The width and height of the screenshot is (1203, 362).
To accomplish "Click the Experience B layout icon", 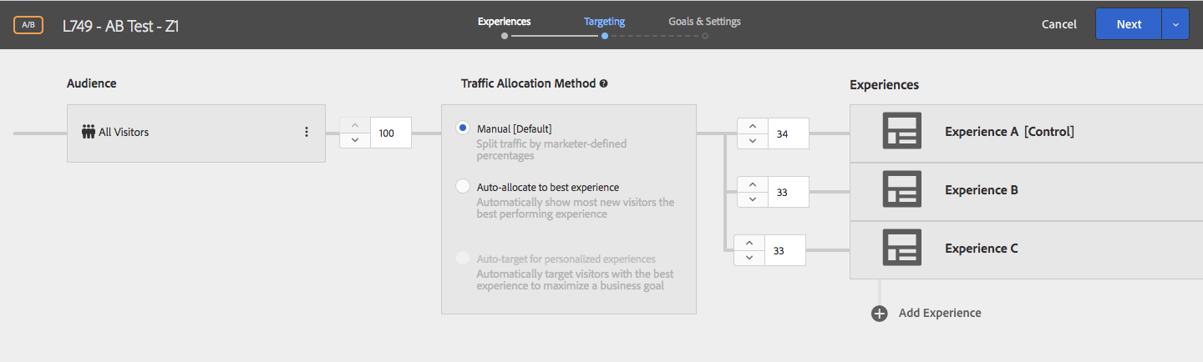I will [x=901, y=189].
